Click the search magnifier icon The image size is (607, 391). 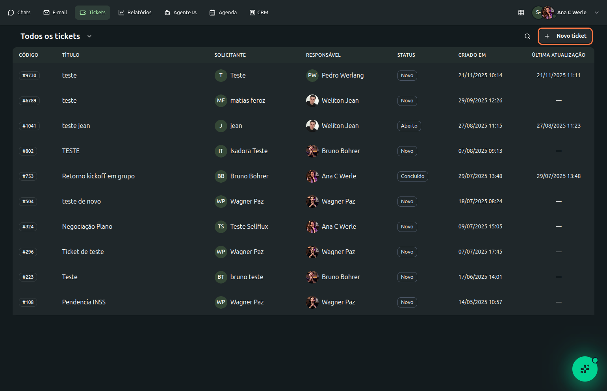[x=527, y=36]
